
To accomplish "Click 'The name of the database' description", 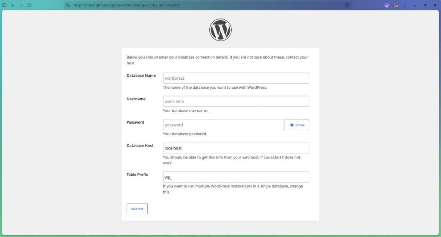I will (x=215, y=87).
